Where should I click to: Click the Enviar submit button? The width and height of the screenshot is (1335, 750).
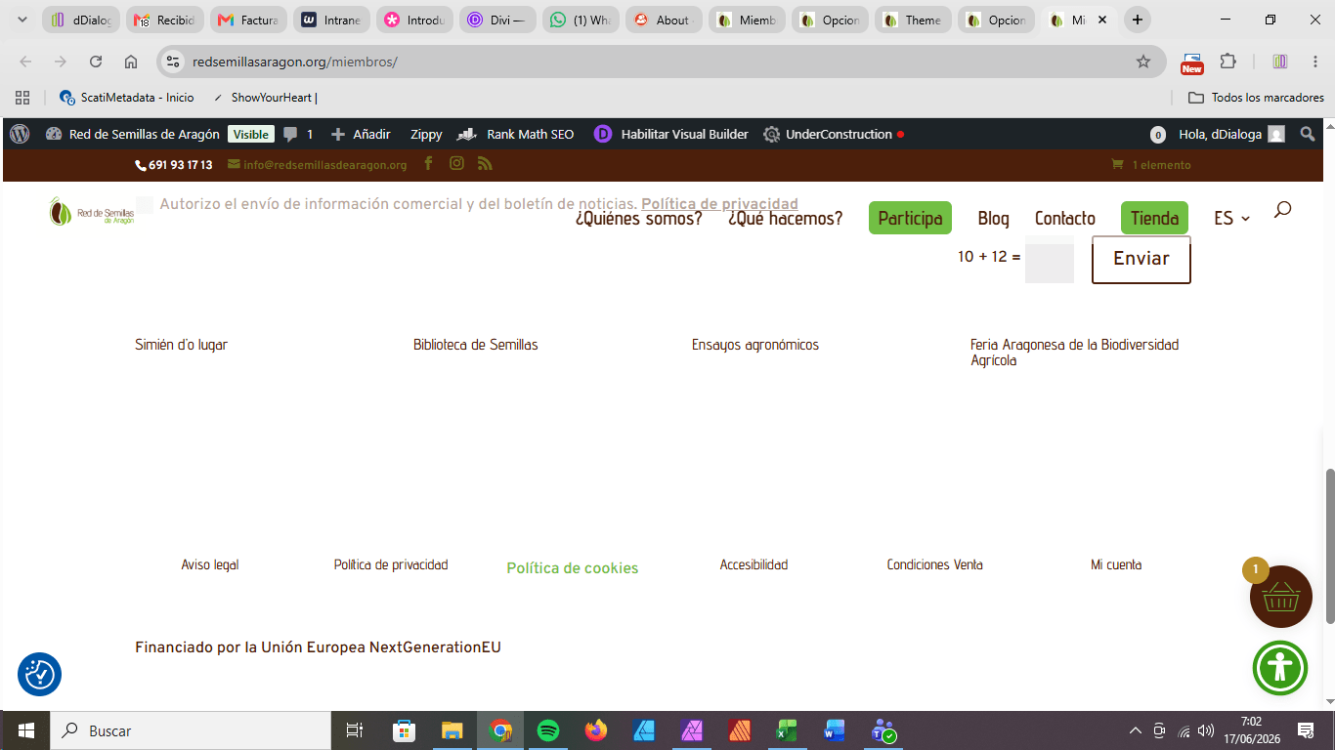[1141, 259]
